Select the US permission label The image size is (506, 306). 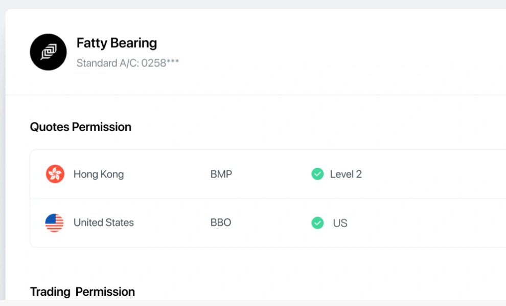pos(340,223)
